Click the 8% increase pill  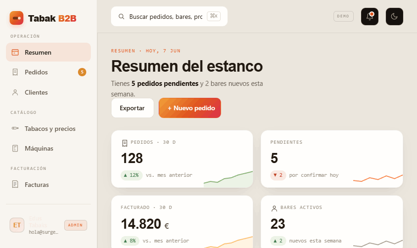[x=130, y=241]
